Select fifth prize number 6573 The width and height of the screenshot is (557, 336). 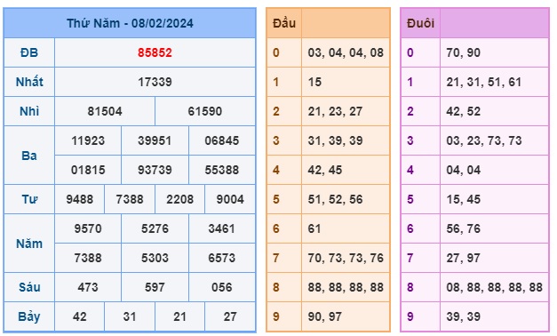point(222,258)
